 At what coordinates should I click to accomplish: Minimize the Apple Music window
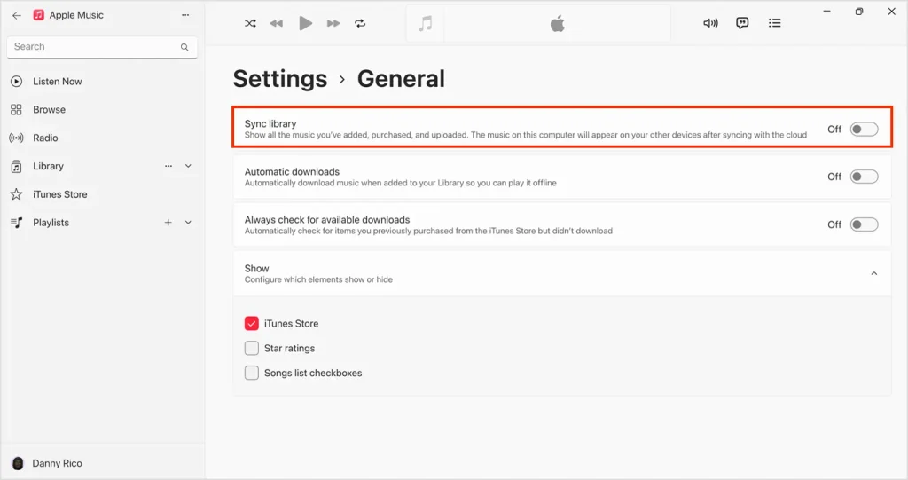(x=827, y=11)
